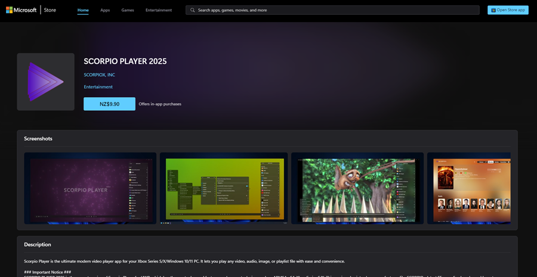Viewport: 537px width, 277px height.
Task: Focus the search apps, games, movies field
Action: (334, 10)
